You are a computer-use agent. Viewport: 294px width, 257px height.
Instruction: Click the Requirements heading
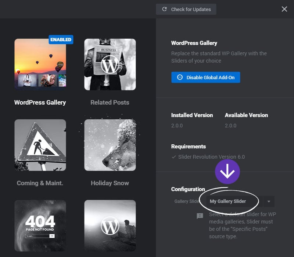189,146
